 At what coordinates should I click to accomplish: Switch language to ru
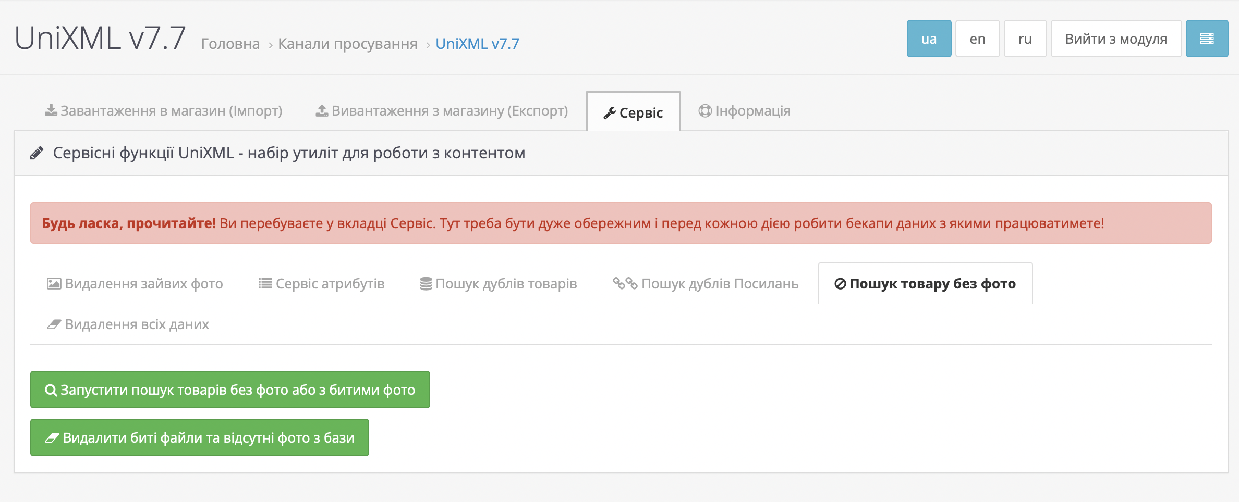click(1025, 39)
